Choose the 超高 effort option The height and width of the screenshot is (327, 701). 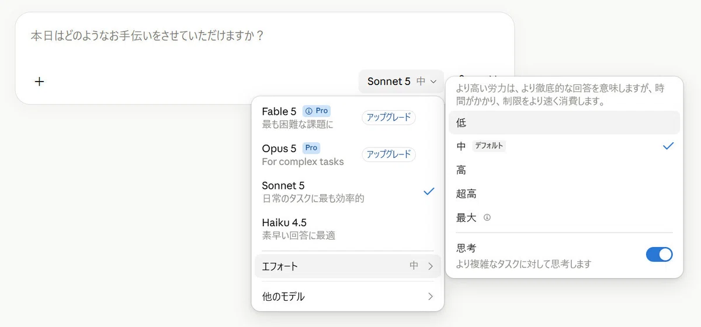point(564,194)
